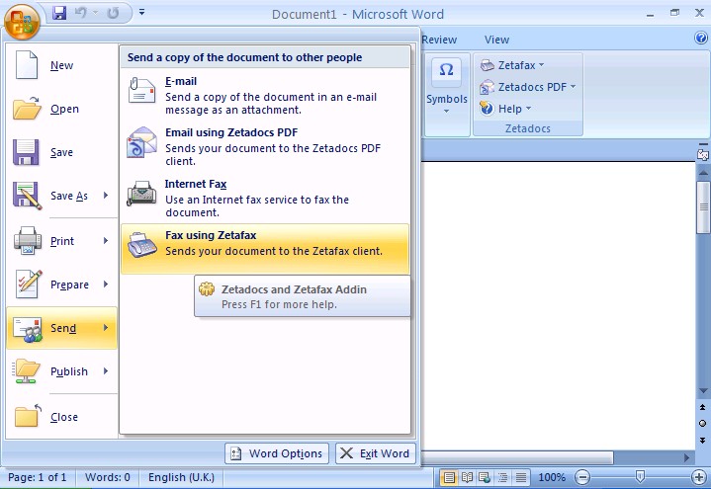Click the Prepare menu label
Image resolution: width=711 pixels, height=489 pixels.
[x=69, y=285]
